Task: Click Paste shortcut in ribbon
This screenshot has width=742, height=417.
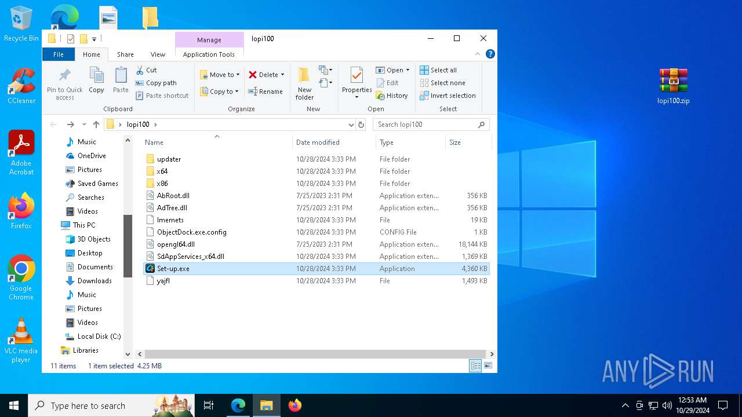Action: [x=162, y=96]
